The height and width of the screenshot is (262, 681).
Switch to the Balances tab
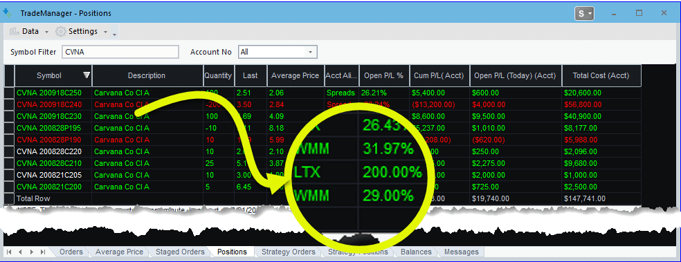pos(416,252)
